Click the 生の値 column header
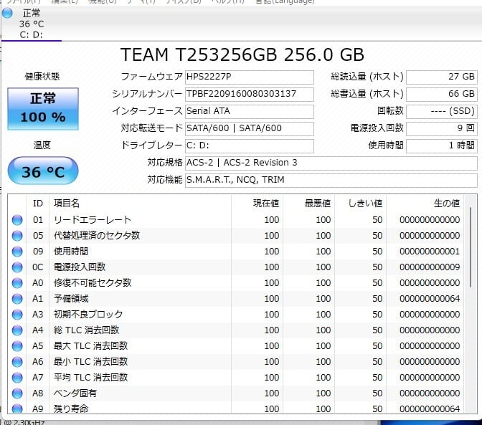This screenshot has width=482, height=425. pos(446,204)
